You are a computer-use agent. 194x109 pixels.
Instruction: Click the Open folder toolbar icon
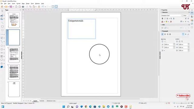pyautogui.click(x=6, y=7)
